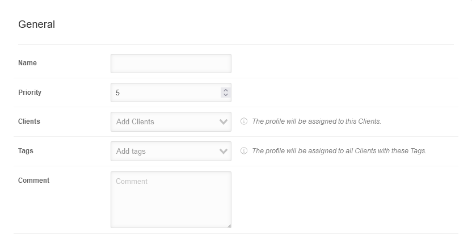
Task: Click the Clients field label
Action: pos(29,121)
